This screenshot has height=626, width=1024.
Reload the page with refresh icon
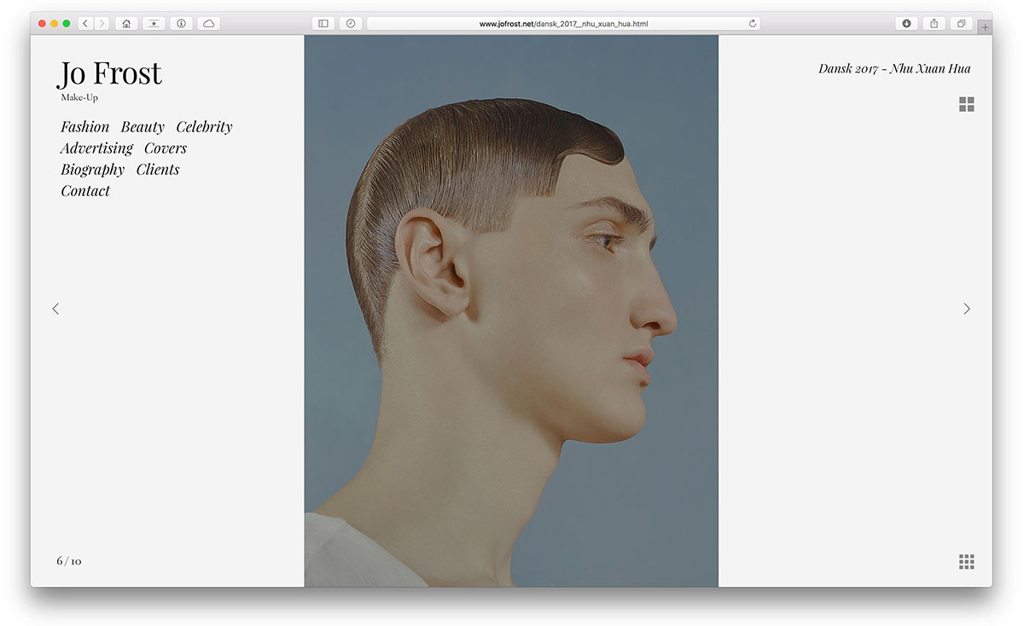tap(753, 24)
